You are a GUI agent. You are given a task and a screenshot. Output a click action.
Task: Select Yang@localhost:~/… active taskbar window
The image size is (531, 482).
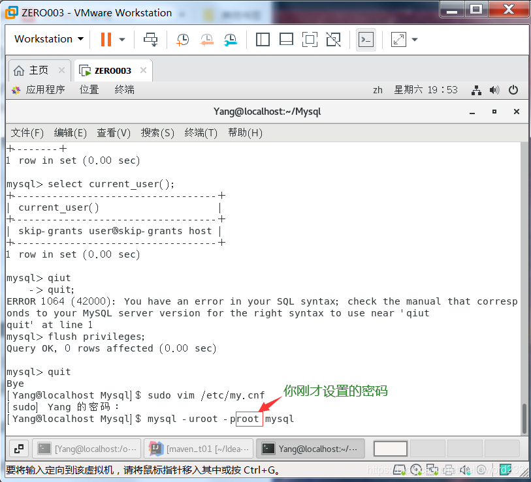coord(310,449)
